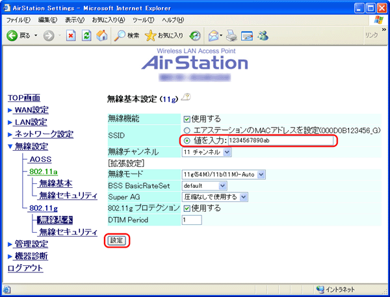Viewport: 390px width, 297px height.
Task: Open the WAN設定 link
Action: click(32, 110)
